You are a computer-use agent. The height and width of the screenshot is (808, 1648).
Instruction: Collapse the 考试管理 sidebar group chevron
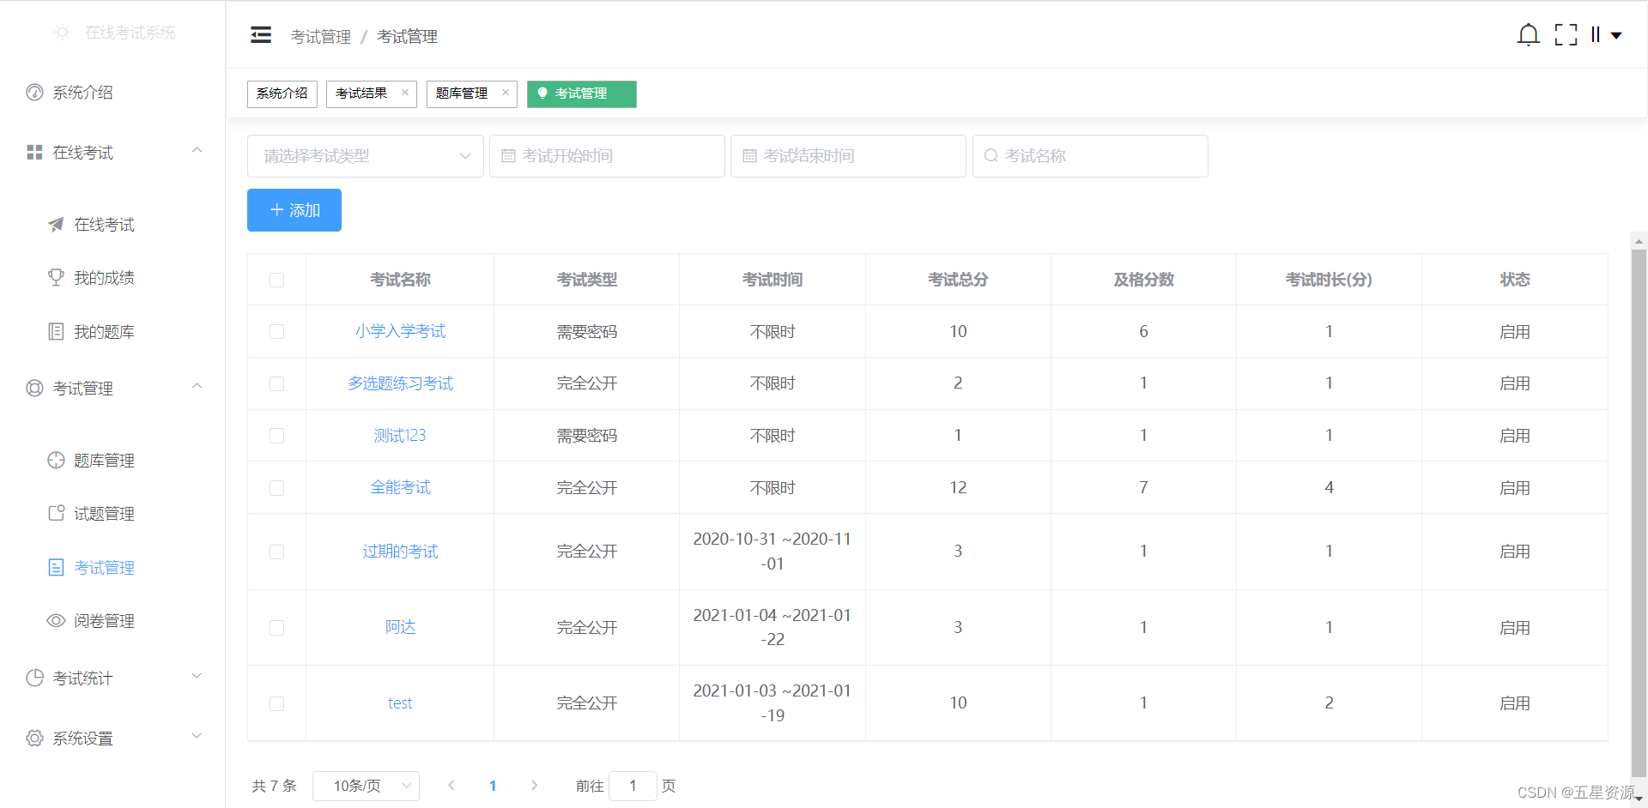(x=197, y=386)
